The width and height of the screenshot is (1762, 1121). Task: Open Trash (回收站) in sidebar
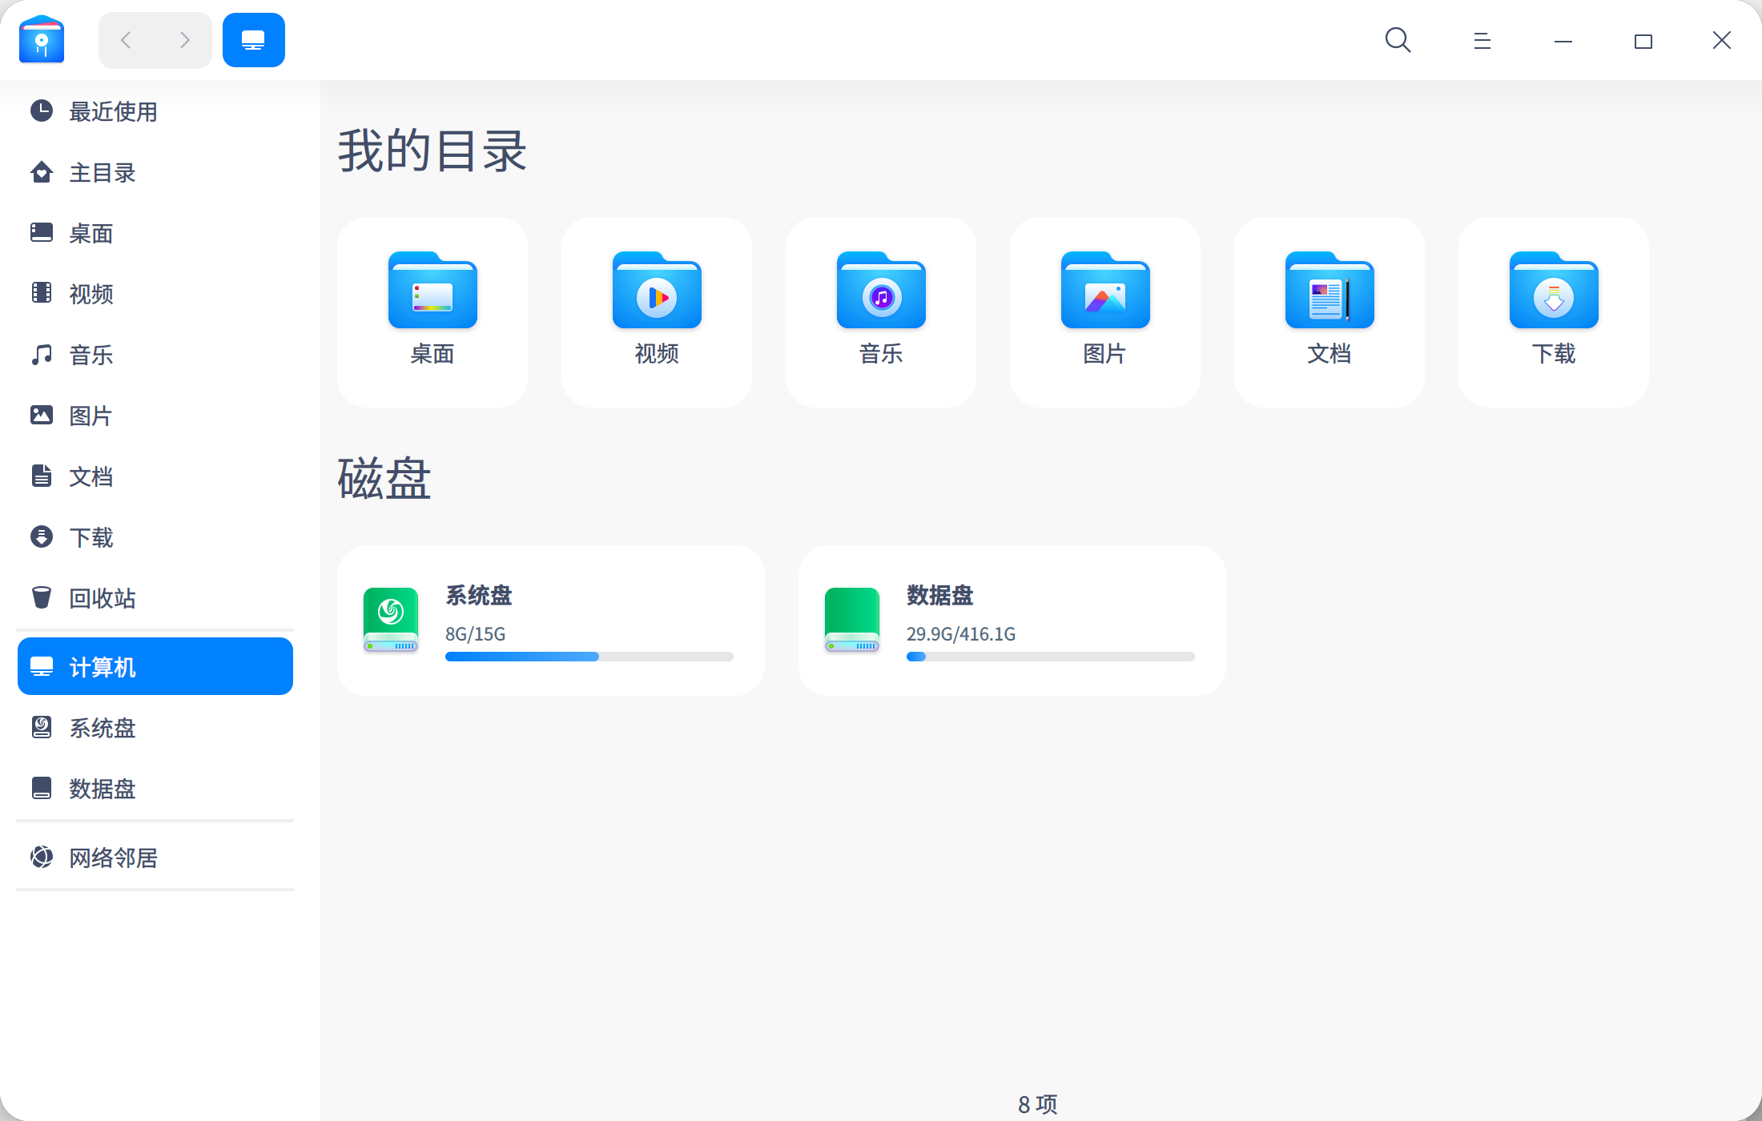[102, 598]
